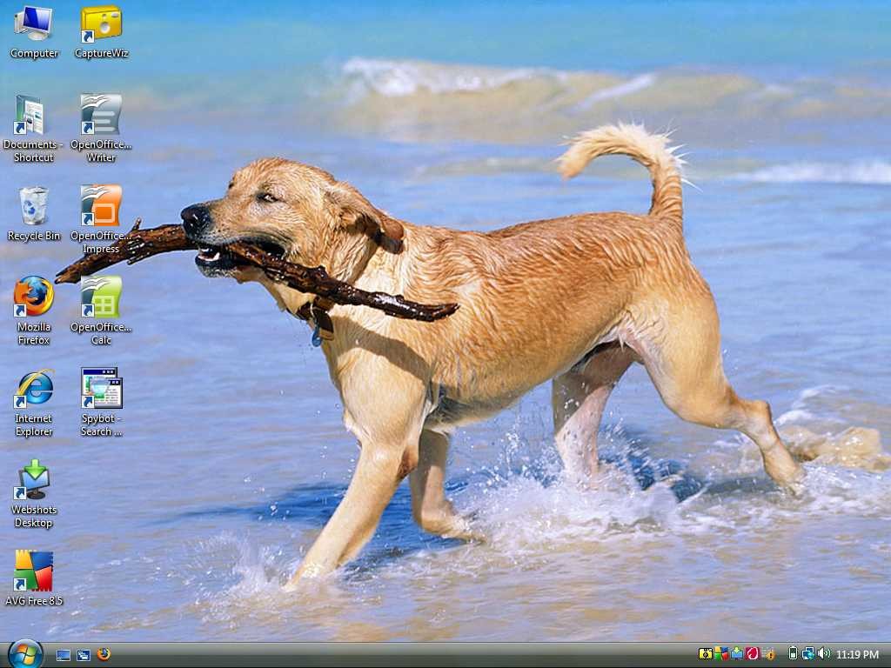Select the Webshots Desktop icon
The image size is (891, 668).
click(x=34, y=494)
